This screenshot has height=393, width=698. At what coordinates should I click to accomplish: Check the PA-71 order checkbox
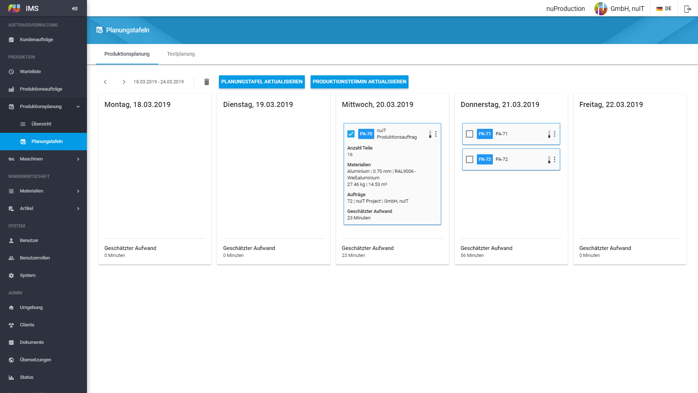pyautogui.click(x=470, y=134)
